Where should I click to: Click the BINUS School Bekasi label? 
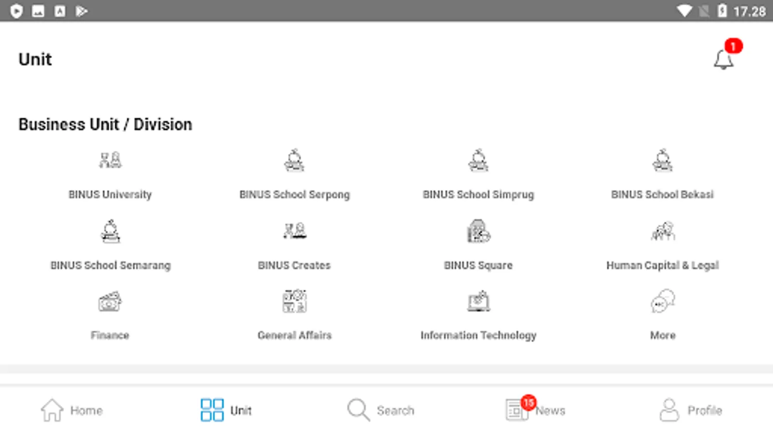tap(662, 194)
